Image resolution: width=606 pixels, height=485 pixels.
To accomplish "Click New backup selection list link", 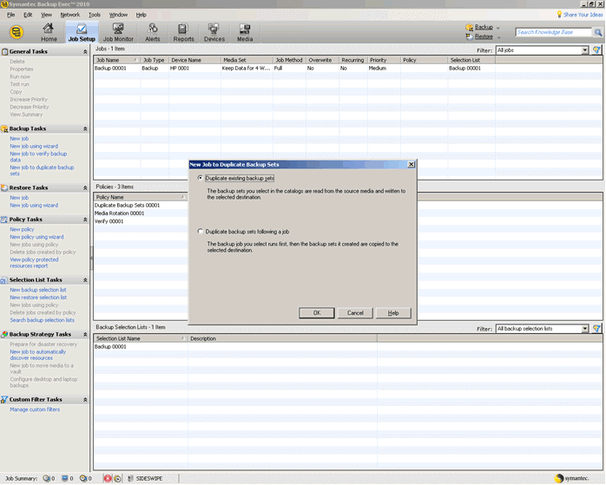I will [38, 290].
